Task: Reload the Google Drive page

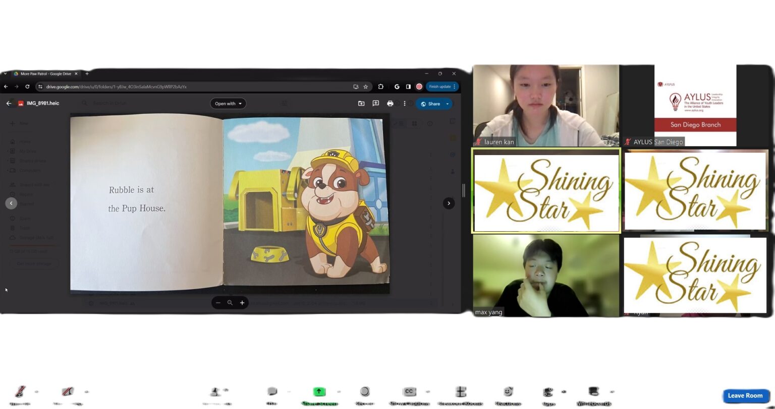Action: click(x=27, y=87)
